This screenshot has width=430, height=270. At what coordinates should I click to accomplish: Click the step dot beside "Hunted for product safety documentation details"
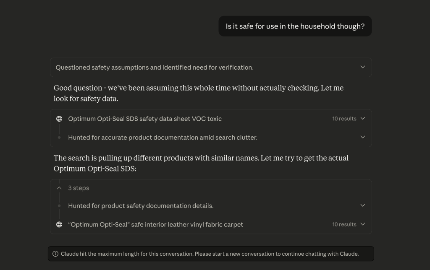click(x=59, y=206)
